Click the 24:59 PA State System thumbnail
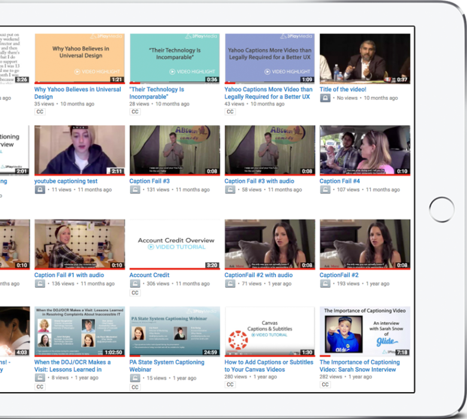 coord(175,332)
